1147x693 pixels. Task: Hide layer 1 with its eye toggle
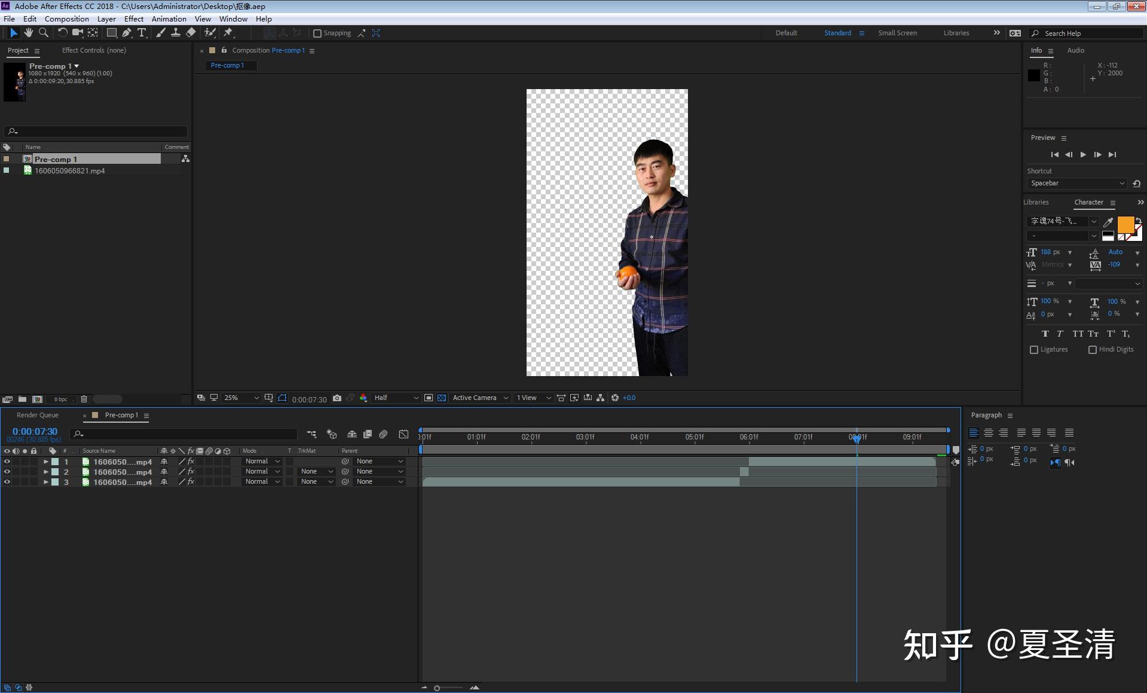point(7,462)
